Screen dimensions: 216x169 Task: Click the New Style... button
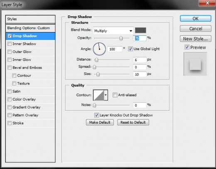pos(196,39)
